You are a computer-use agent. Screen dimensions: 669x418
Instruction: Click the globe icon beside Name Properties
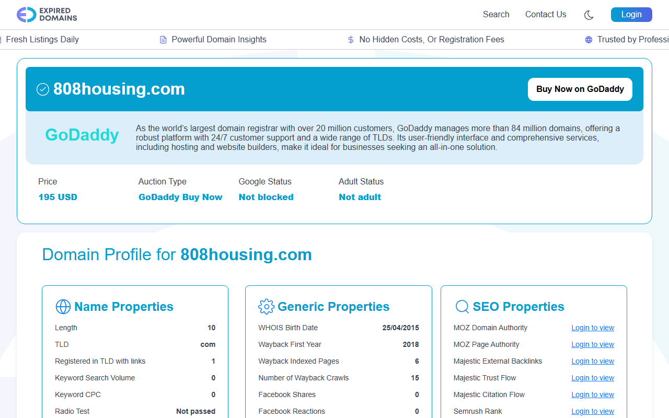(63, 307)
